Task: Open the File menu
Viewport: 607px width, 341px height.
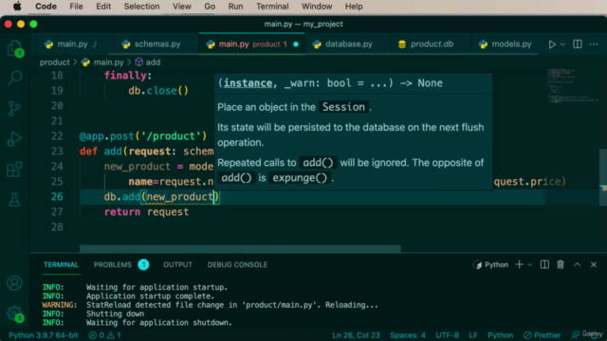Action: [76, 7]
